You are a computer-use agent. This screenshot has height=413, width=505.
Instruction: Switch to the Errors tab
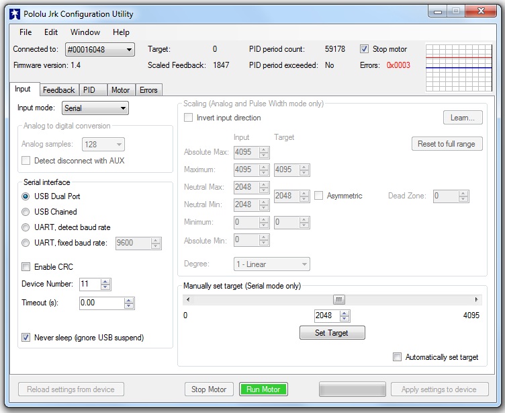tap(148, 90)
